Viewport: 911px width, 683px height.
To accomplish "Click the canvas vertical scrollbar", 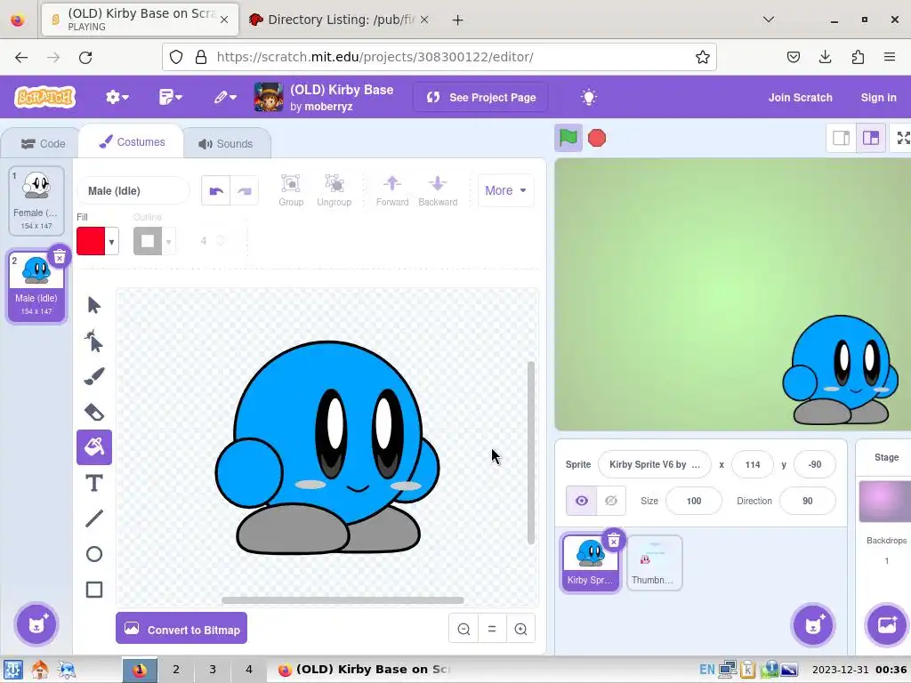I will click(x=530, y=453).
